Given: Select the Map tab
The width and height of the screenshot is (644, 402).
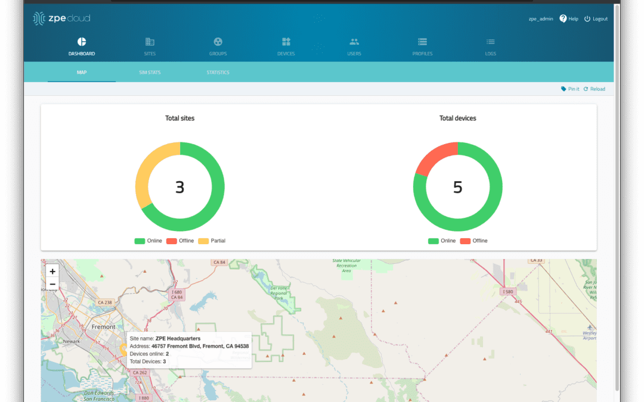Looking at the screenshot, I should tap(82, 72).
